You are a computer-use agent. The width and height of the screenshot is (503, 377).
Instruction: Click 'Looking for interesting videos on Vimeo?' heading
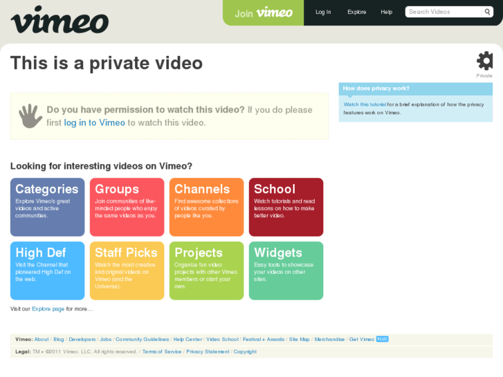pyautogui.click(x=102, y=166)
